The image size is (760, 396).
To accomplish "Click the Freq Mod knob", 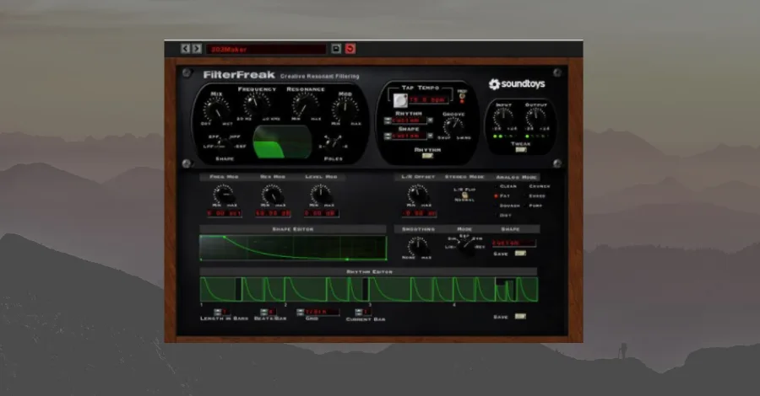I will pyautogui.click(x=224, y=195).
